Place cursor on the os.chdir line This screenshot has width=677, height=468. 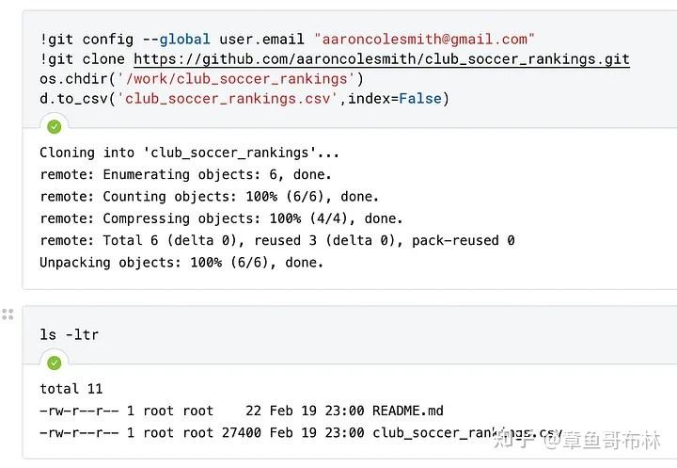pyautogui.click(x=201, y=79)
